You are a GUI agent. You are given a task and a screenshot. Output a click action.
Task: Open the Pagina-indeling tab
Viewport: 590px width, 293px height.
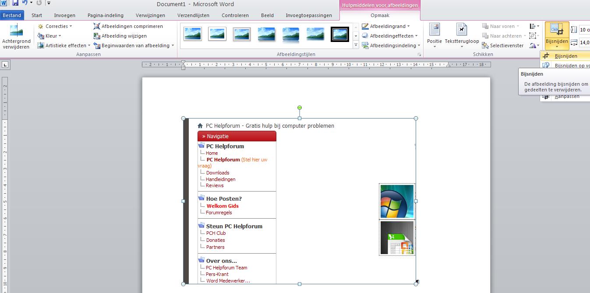(106, 15)
